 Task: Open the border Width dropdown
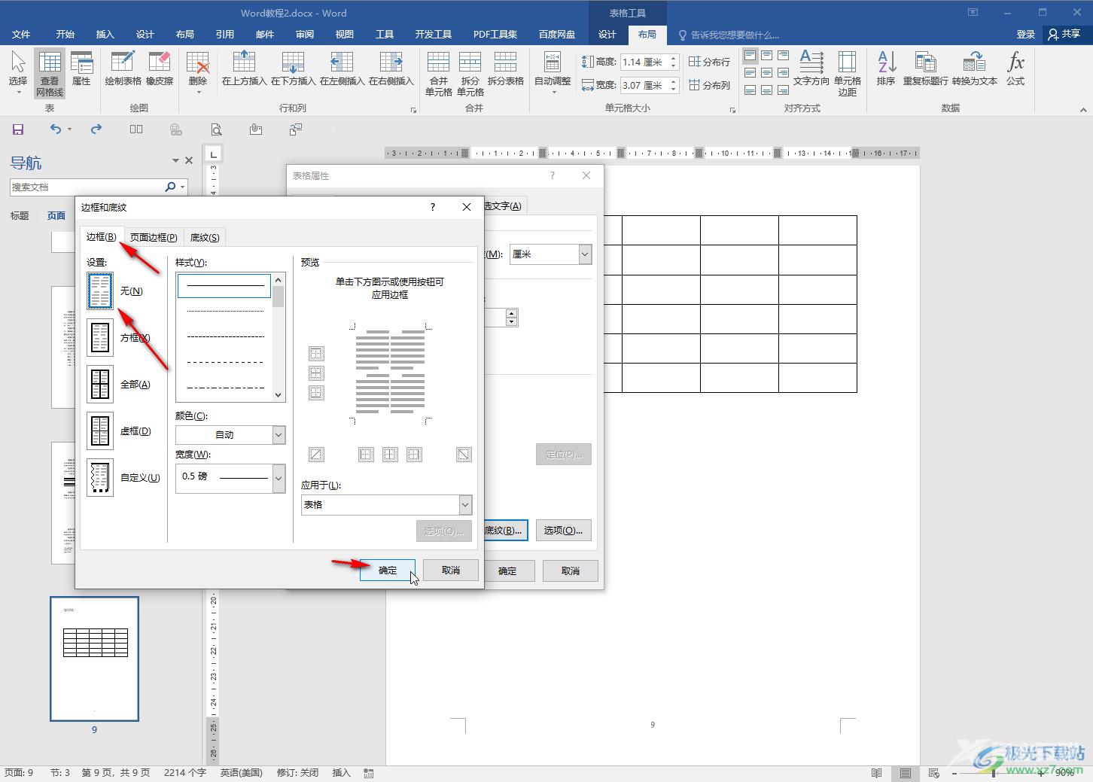tap(279, 479)
